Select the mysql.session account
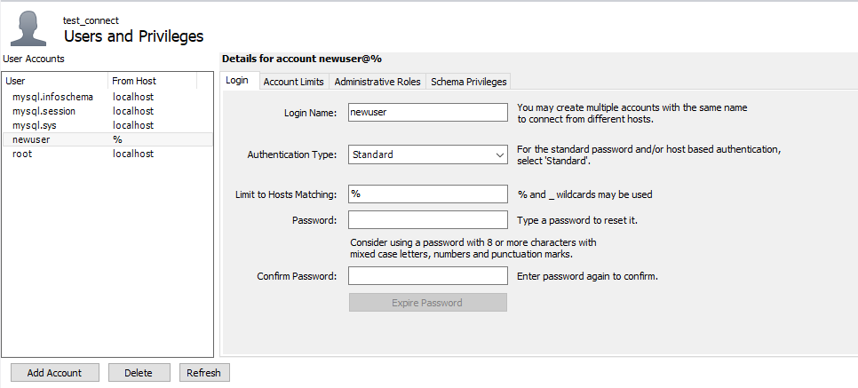 [44, 111]
